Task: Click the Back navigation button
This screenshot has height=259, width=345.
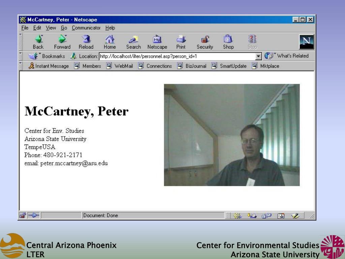Action: click(38, 42)
